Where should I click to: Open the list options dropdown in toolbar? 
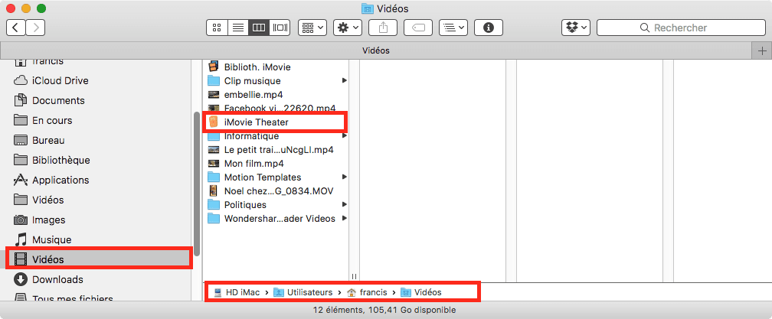tap(453, 28)
